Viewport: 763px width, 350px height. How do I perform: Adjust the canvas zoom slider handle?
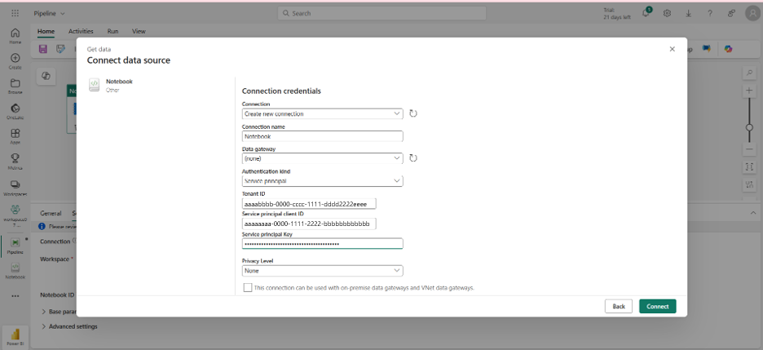pyautogui.click(x=749, y=127)
